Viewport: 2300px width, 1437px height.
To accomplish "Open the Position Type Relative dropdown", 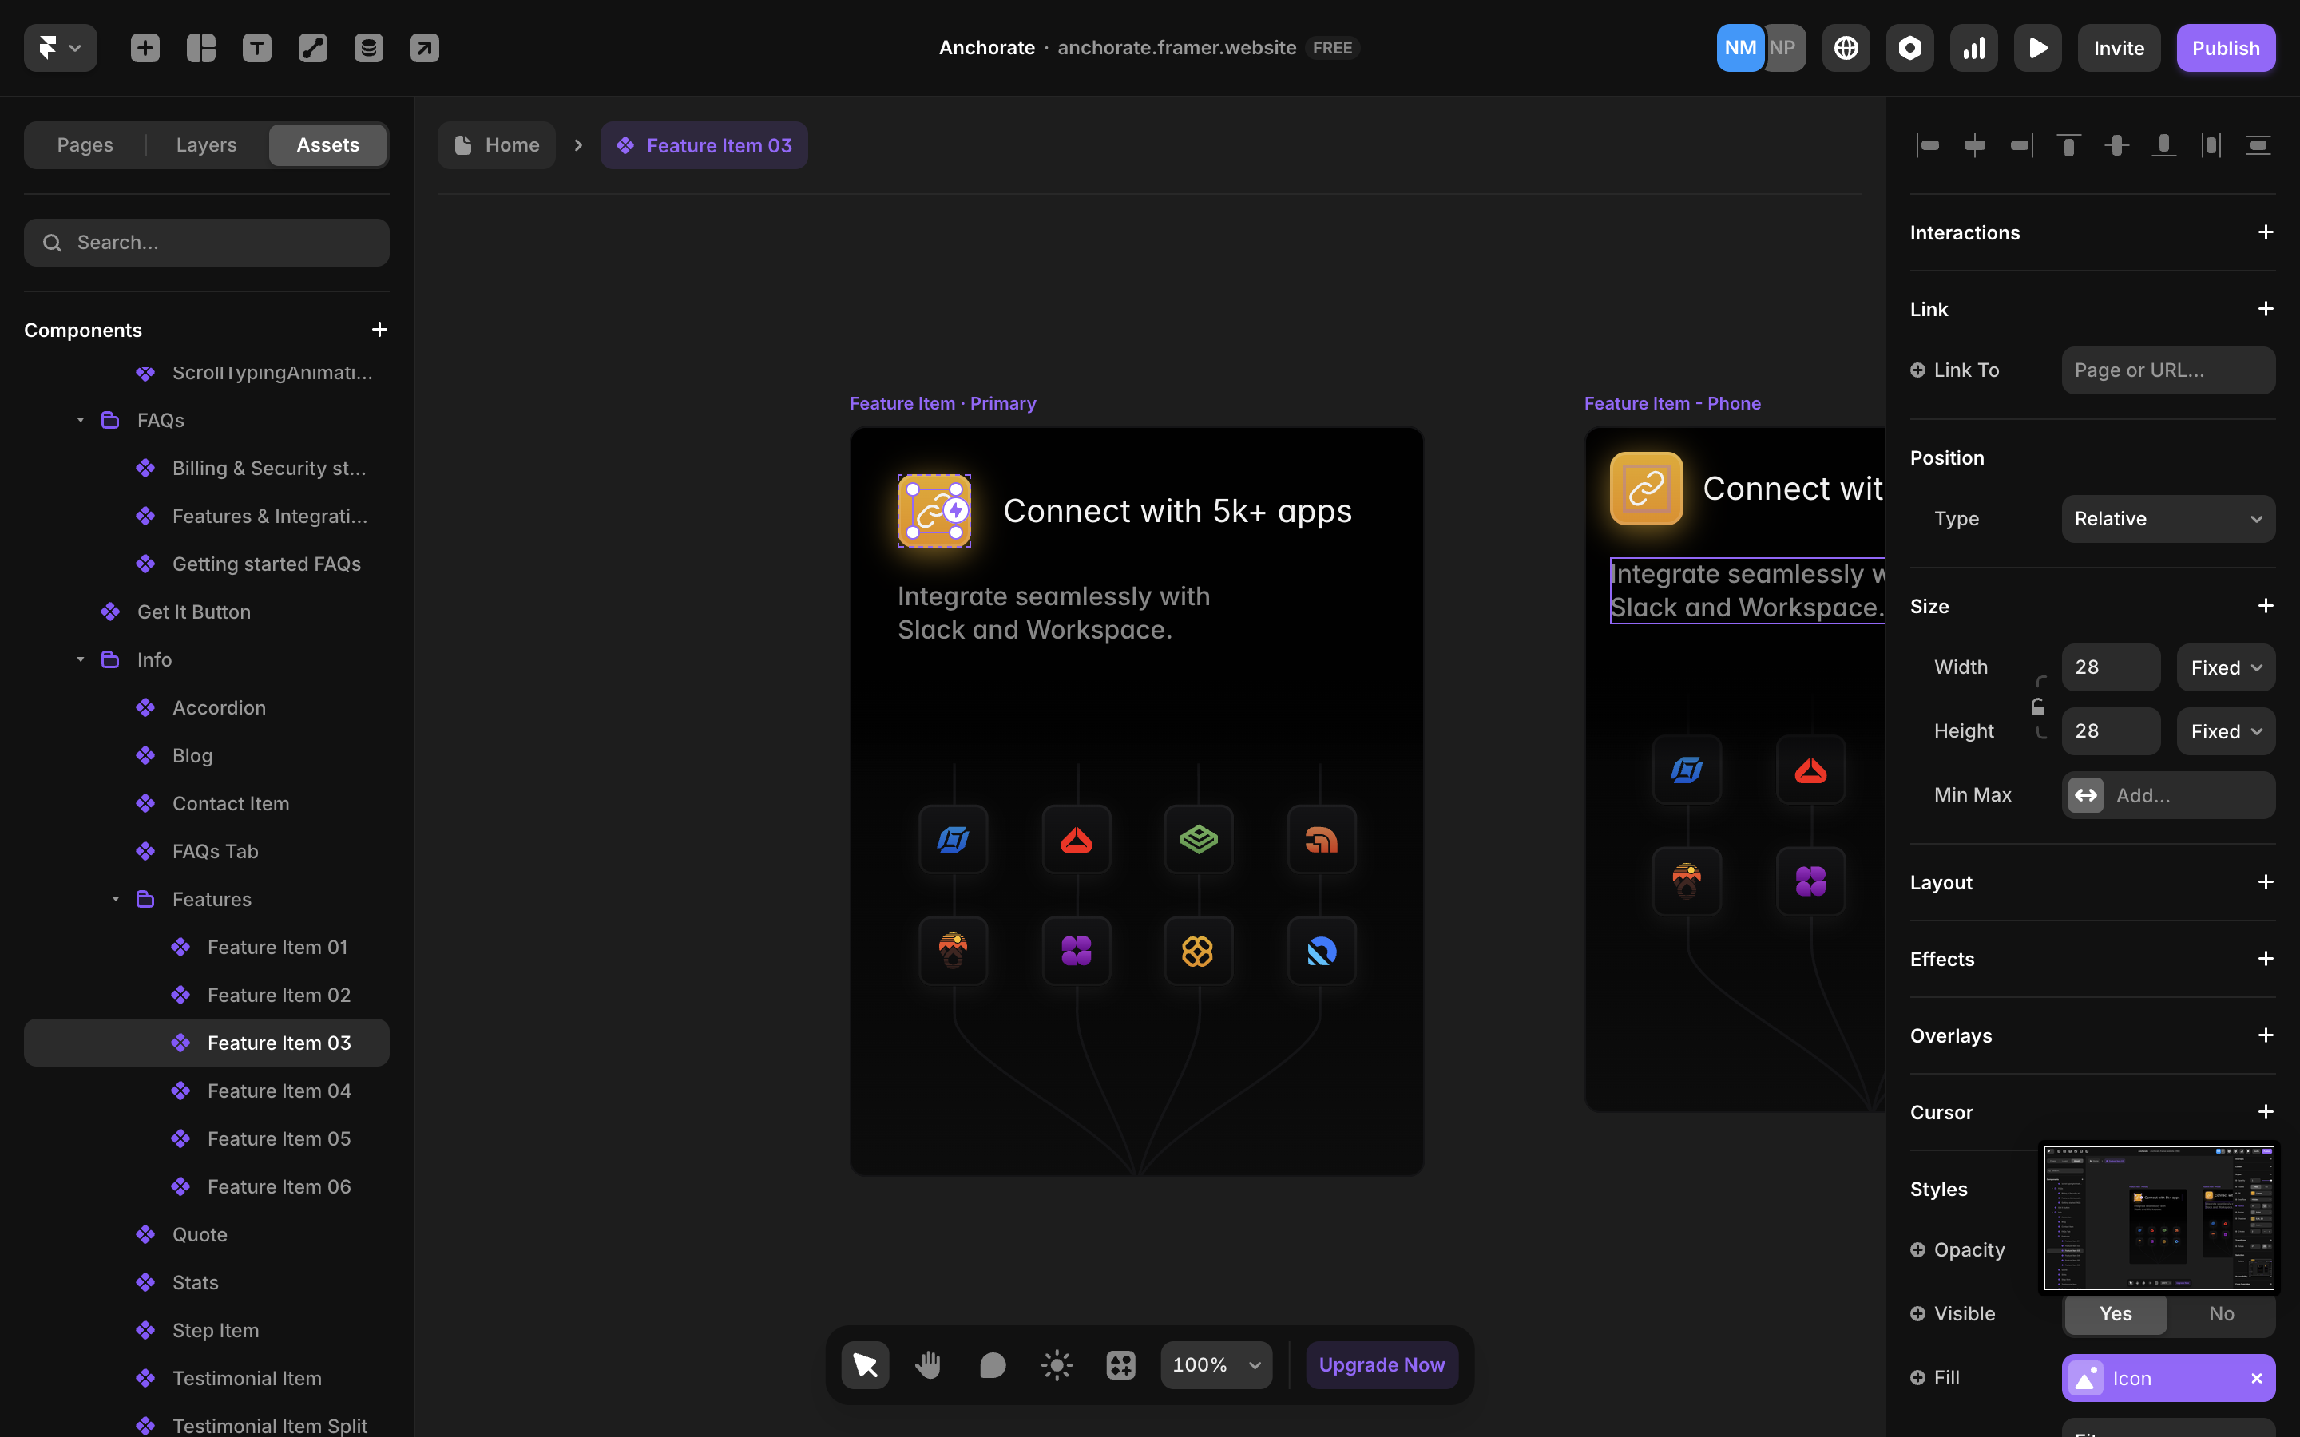I will pos(2167,519).
